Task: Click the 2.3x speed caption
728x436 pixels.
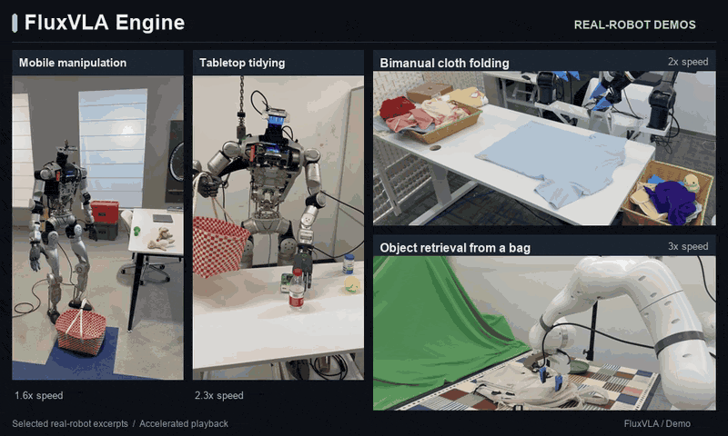Action: pyautogui.click(x=219, y=396)
